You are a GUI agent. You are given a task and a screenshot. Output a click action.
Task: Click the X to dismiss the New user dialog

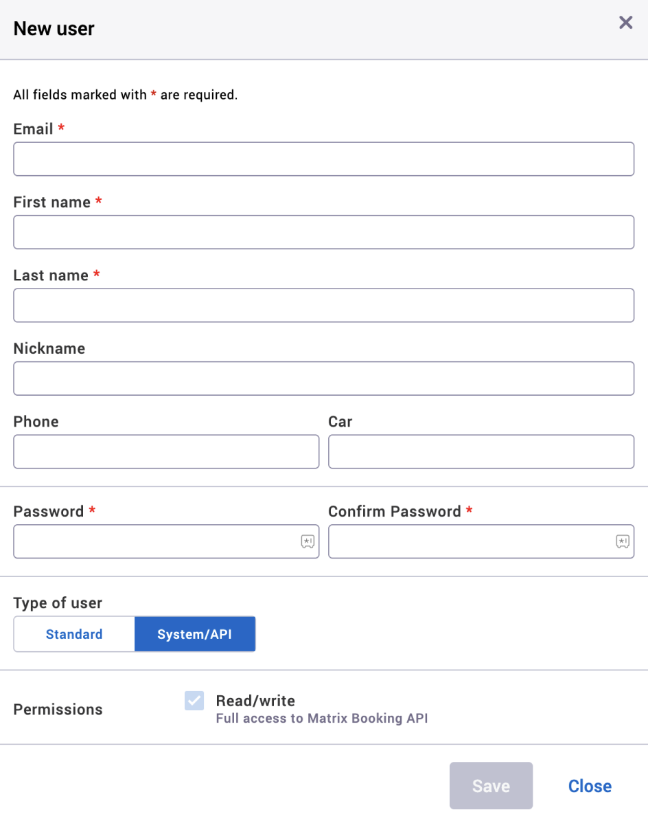tap(625, 23)
